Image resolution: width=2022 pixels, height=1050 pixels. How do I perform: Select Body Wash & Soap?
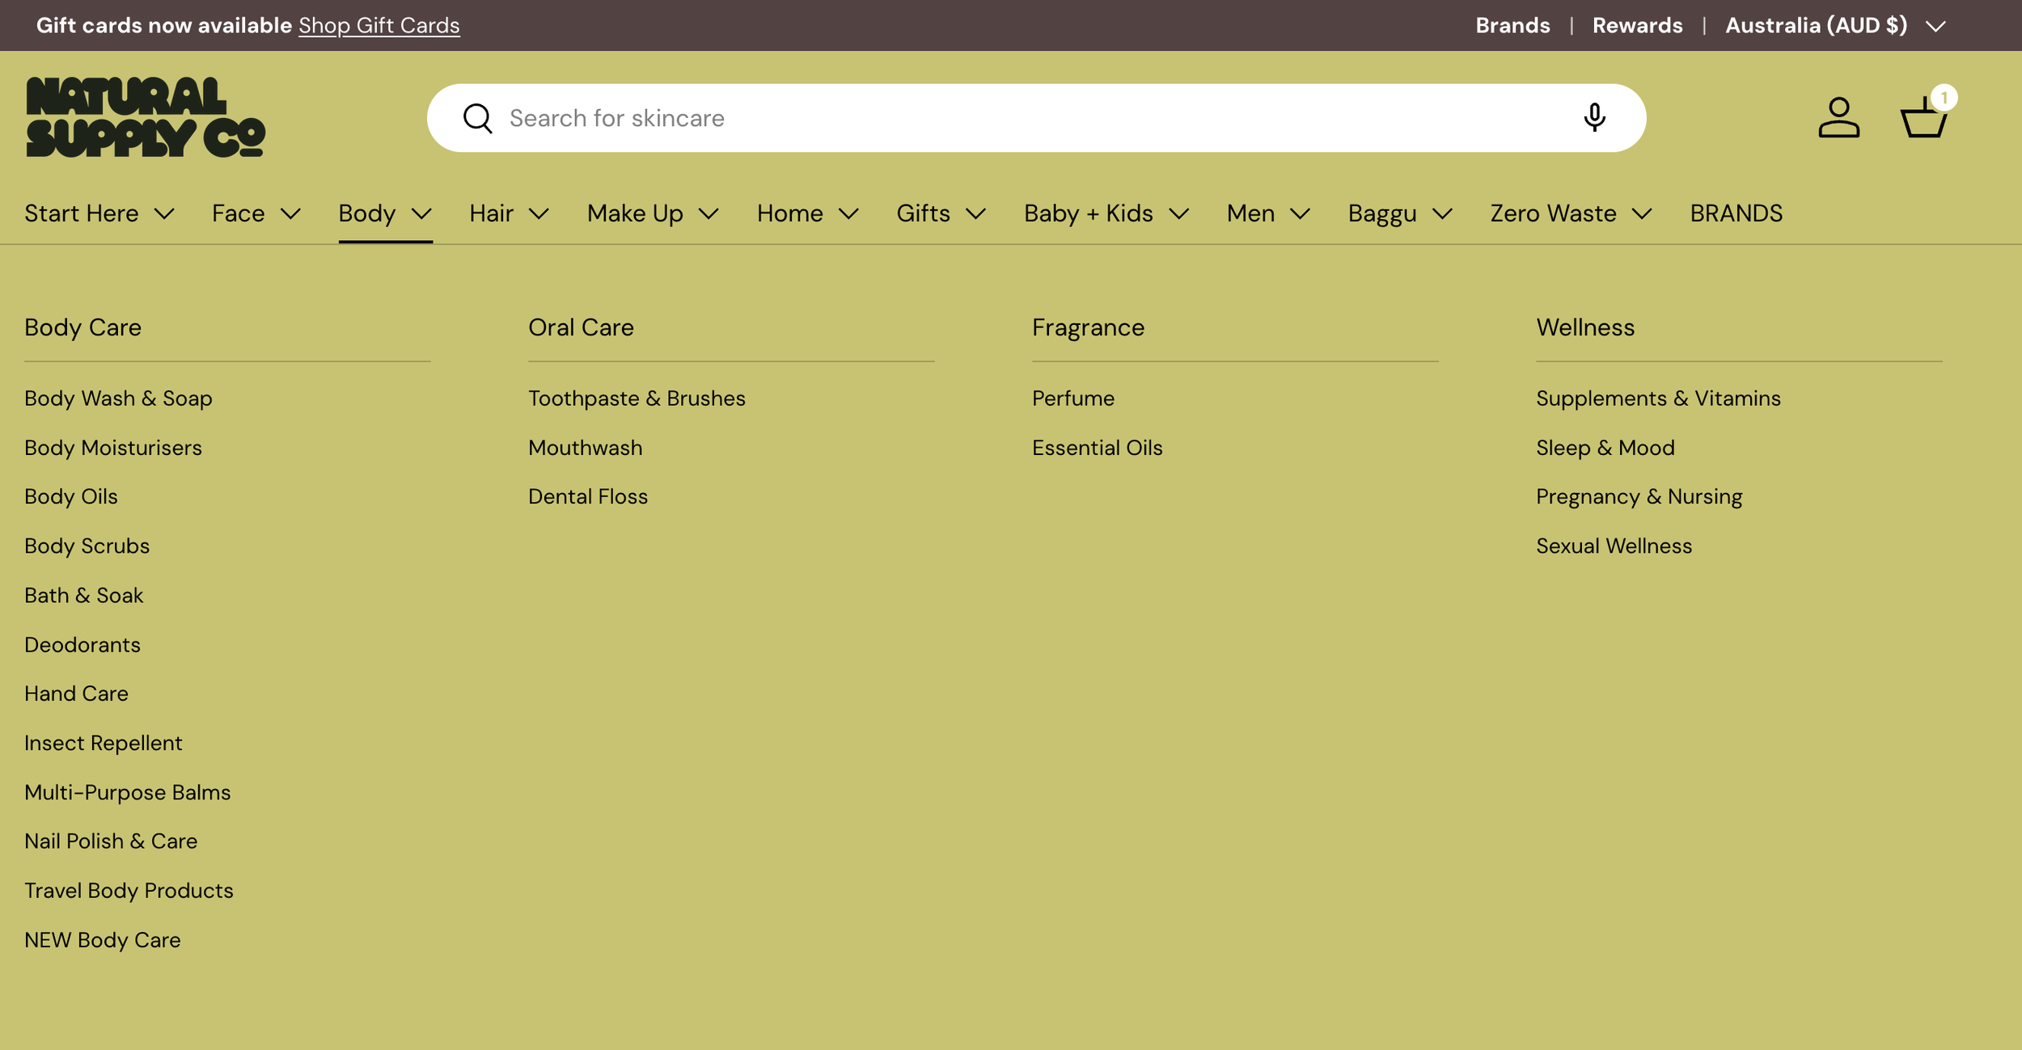click(x=118, y=398)
